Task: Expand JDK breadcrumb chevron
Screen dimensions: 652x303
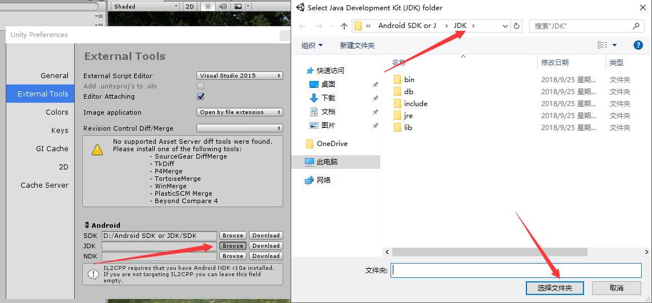Action: [x=473, y=26]
